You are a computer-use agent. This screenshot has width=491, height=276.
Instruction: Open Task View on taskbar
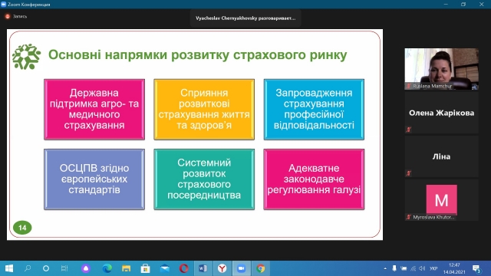coord(64,268)
